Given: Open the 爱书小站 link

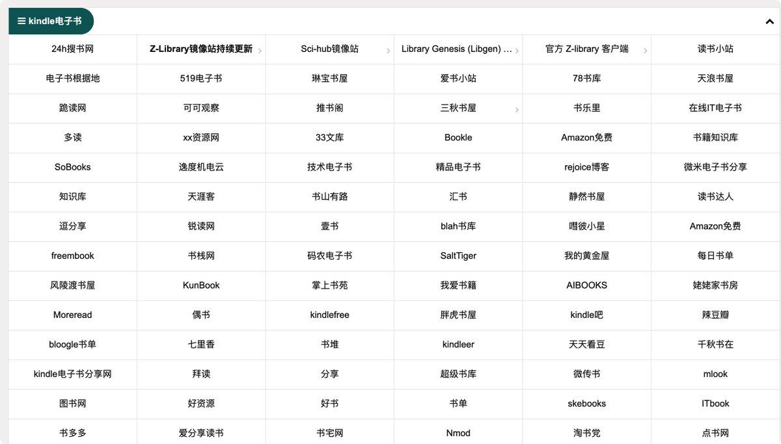Looking at the screenshot, I should pos(458,78).
